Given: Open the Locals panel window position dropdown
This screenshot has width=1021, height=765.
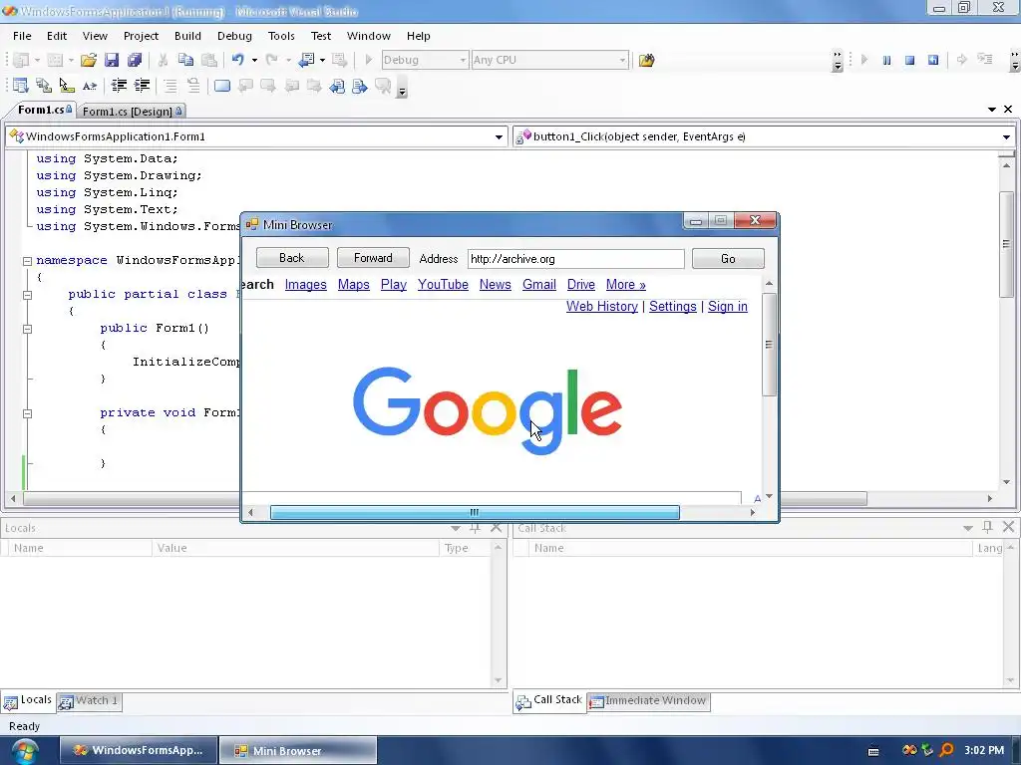Looking at the screenshot, I should coord(455,528).
